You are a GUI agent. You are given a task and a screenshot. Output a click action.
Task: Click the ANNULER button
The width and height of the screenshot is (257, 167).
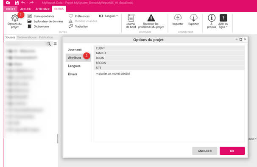[x=205, y=151]
